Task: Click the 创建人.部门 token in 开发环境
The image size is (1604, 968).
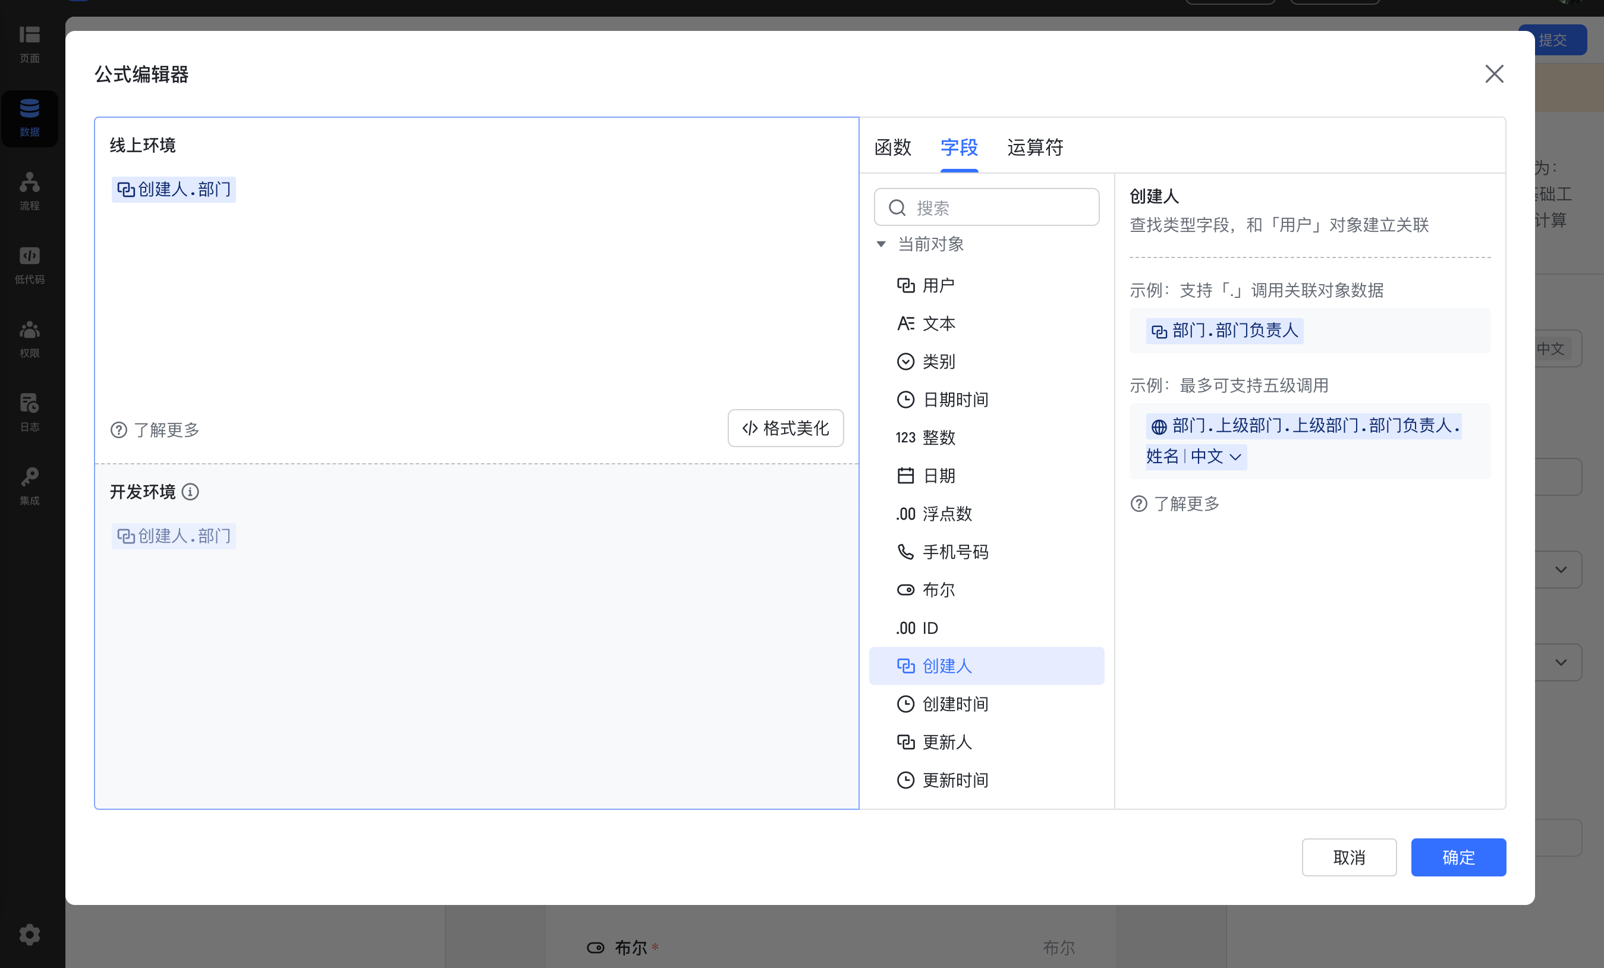Action: 173,536
